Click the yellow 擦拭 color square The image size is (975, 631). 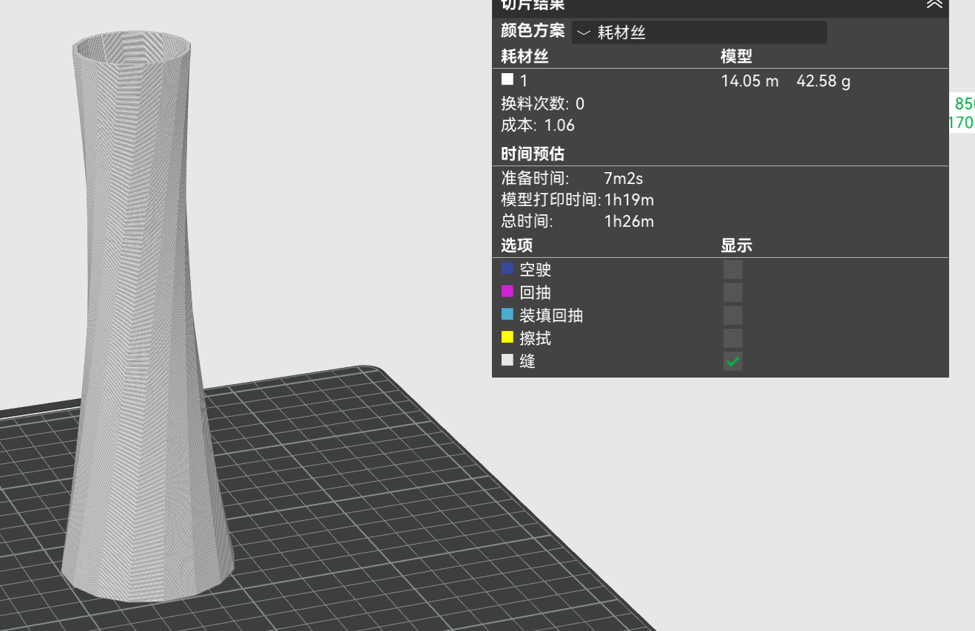507,337
